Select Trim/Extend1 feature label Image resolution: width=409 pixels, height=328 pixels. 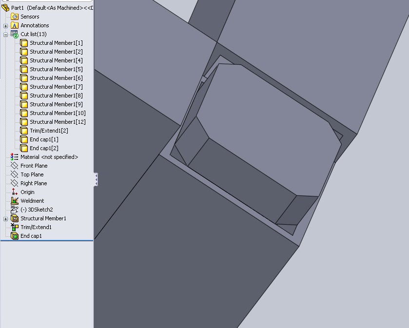36,227
